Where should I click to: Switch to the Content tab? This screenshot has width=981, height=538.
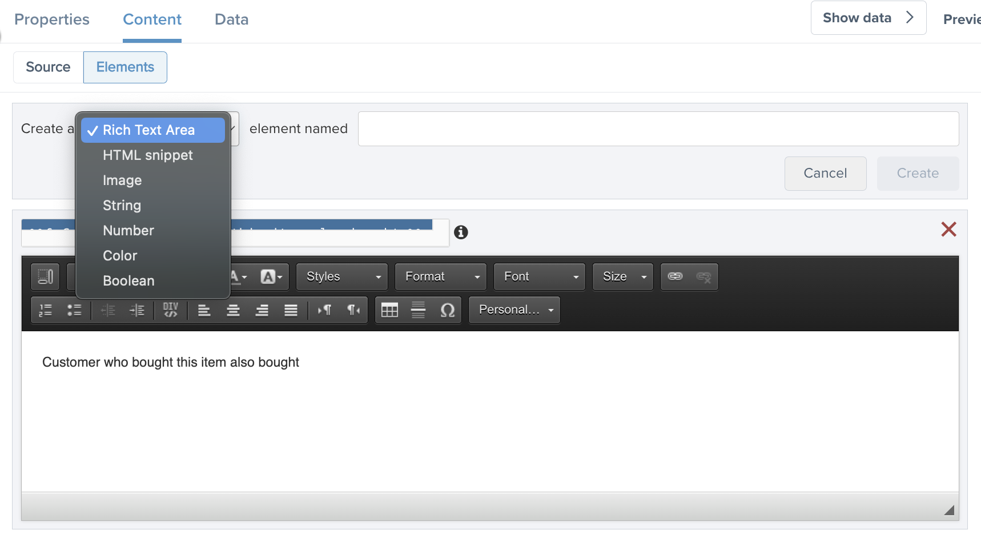[x=152, y=19]
